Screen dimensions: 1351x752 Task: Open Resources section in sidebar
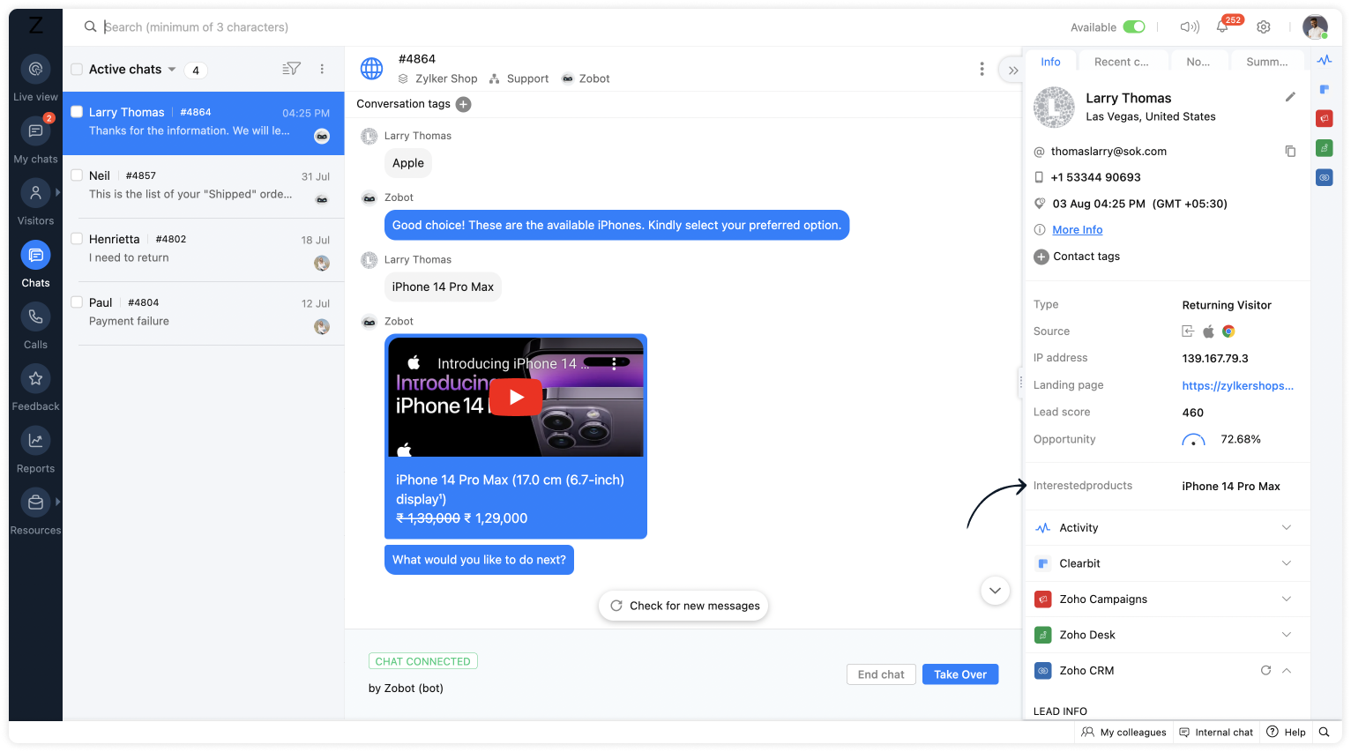pos(35,512)
